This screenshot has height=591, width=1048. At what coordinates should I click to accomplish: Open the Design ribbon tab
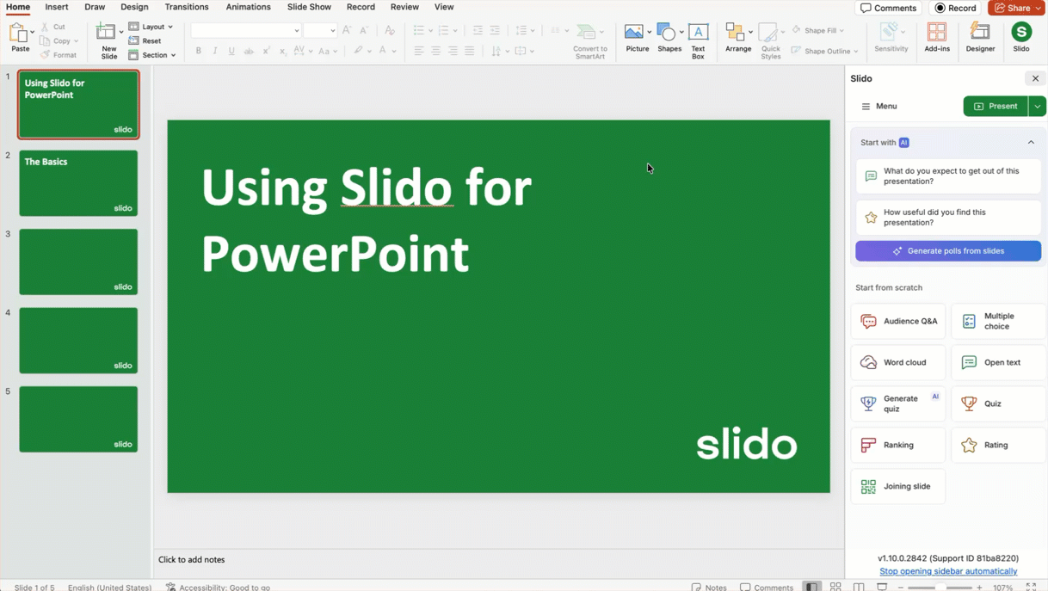coord(134,7)
